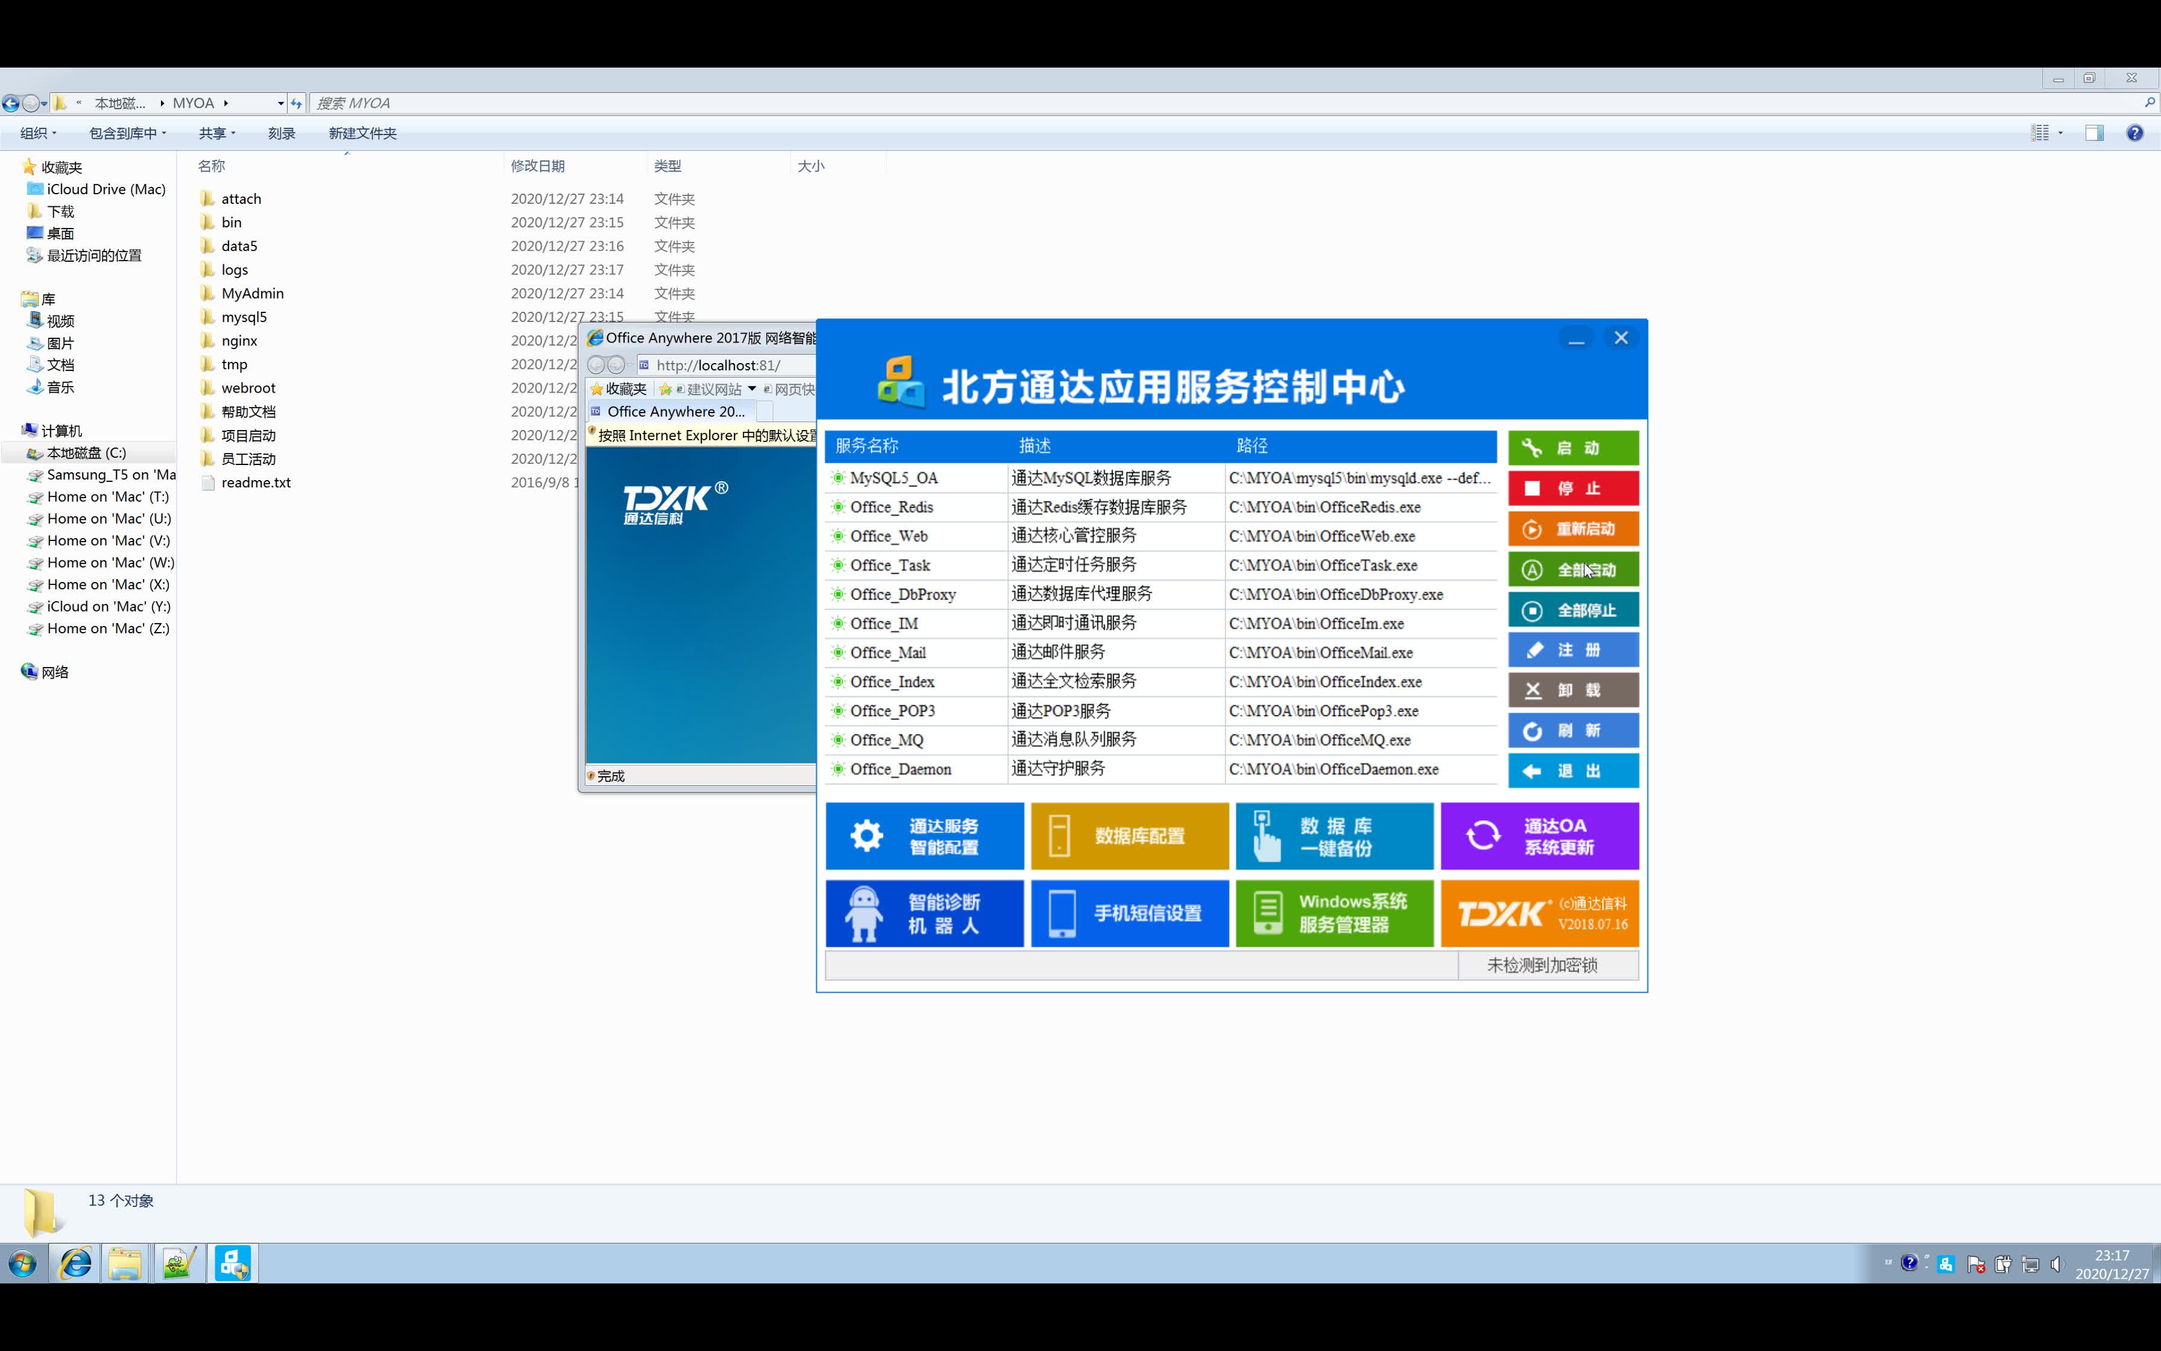Image resolution: width=2161 pixels, height=1351 pixels.
Task: Open the 共享 dropdown menu
Action: click(217, 133)
